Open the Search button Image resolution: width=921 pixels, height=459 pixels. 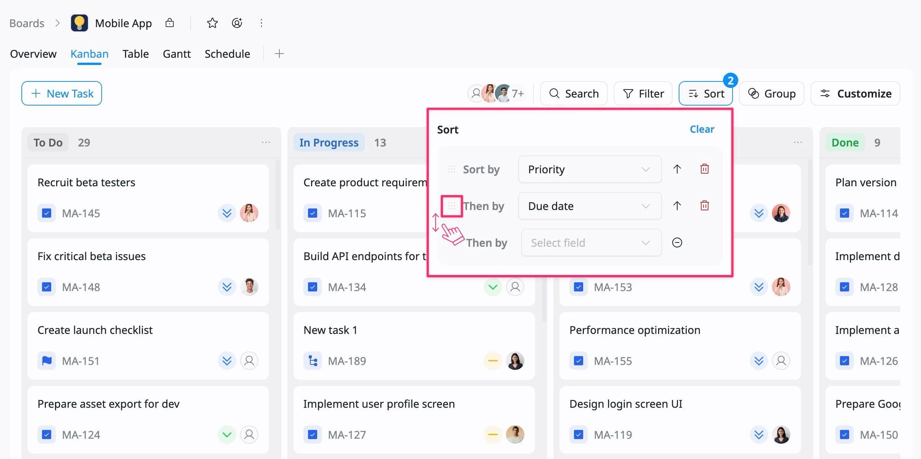574,93
